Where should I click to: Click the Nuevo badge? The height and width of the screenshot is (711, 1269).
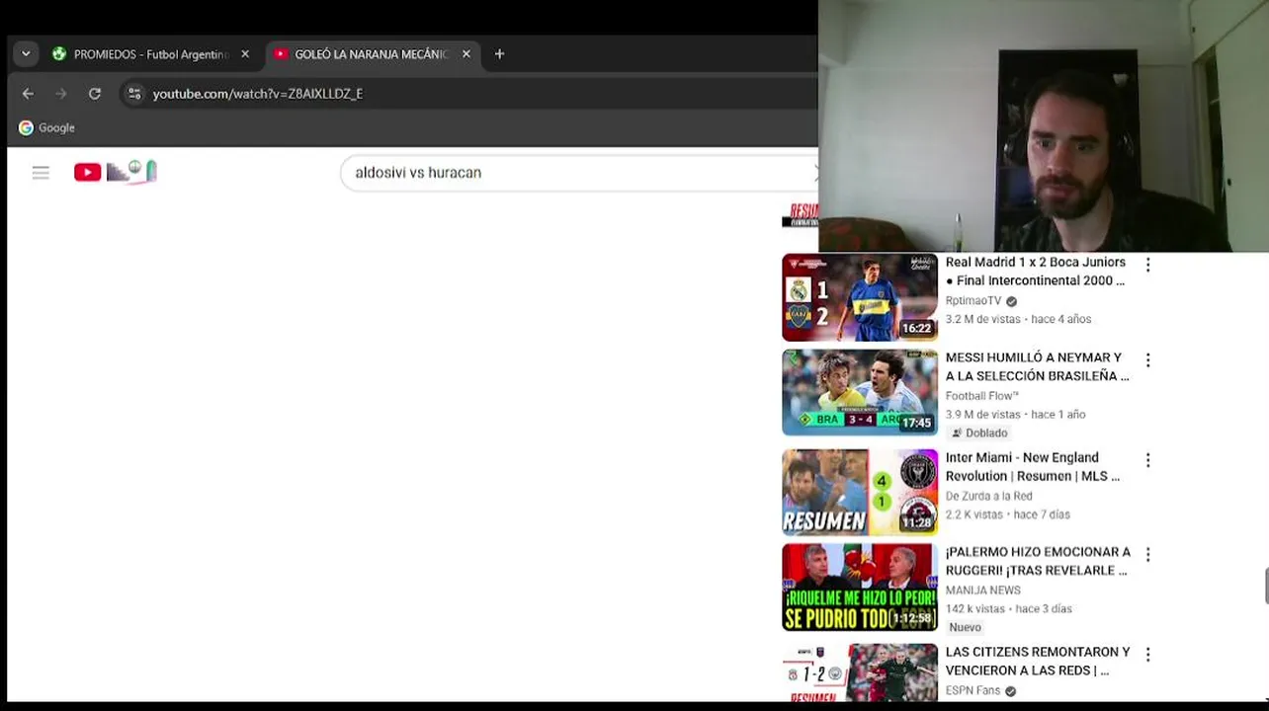965,627
